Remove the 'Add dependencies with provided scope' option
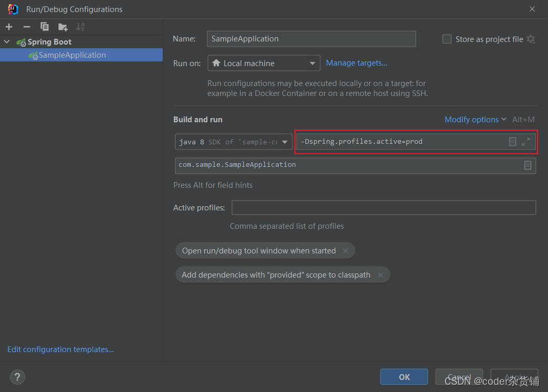The image size is (548, 392). [381, 275]
